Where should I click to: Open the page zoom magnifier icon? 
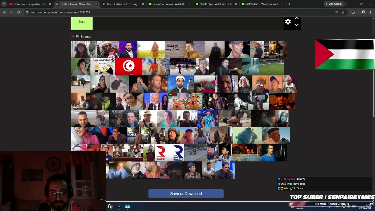pos(337,12)
